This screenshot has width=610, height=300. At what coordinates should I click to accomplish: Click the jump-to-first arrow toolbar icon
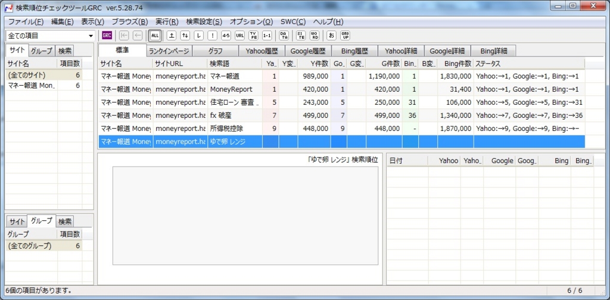[x=124, y=36]
